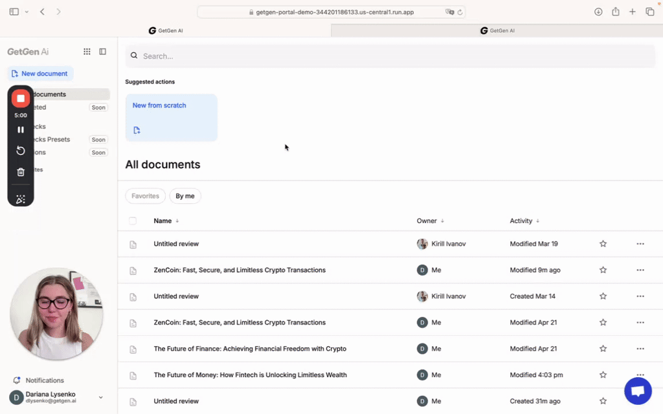Favorite the ZenCoin document modified 9m ago
This screenshot has width=663, height=414.
603,270
